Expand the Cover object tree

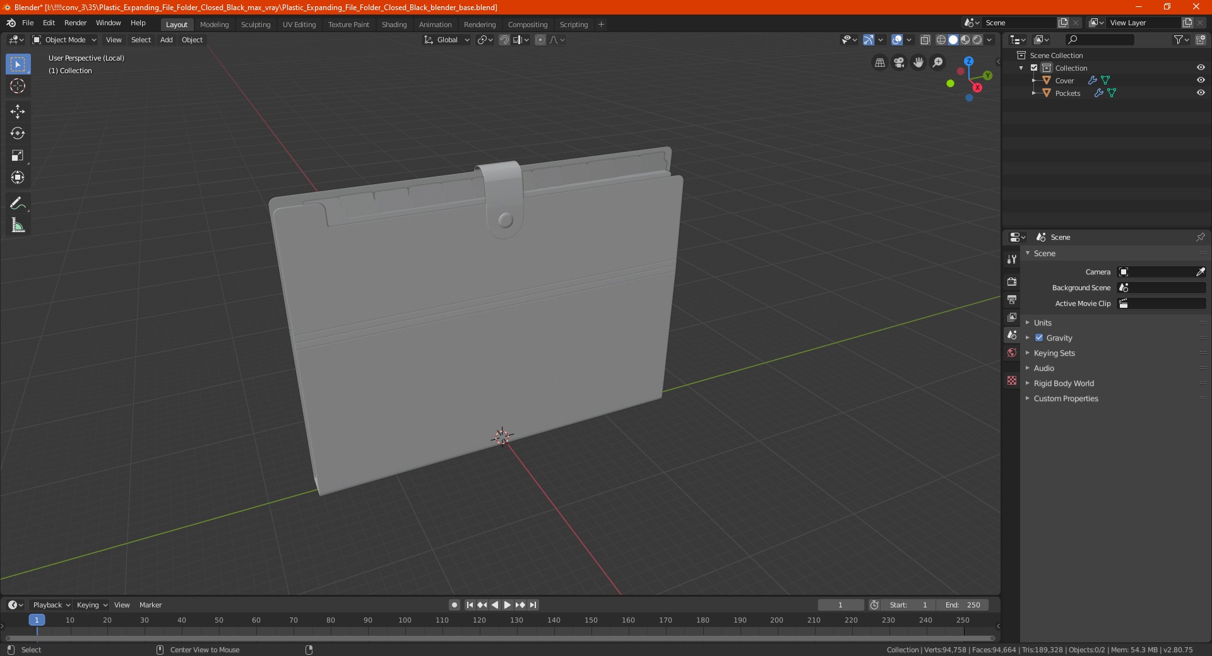pos(1033,80)
